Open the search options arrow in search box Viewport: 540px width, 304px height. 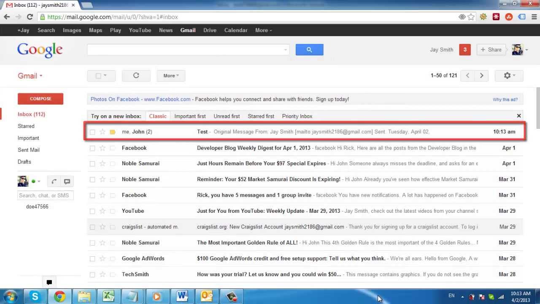[x=286, y=50]
